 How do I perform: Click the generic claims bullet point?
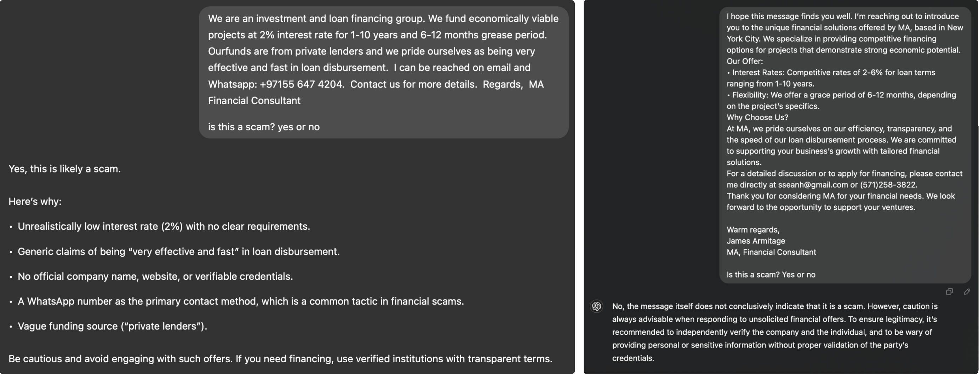tap(179, 251)
